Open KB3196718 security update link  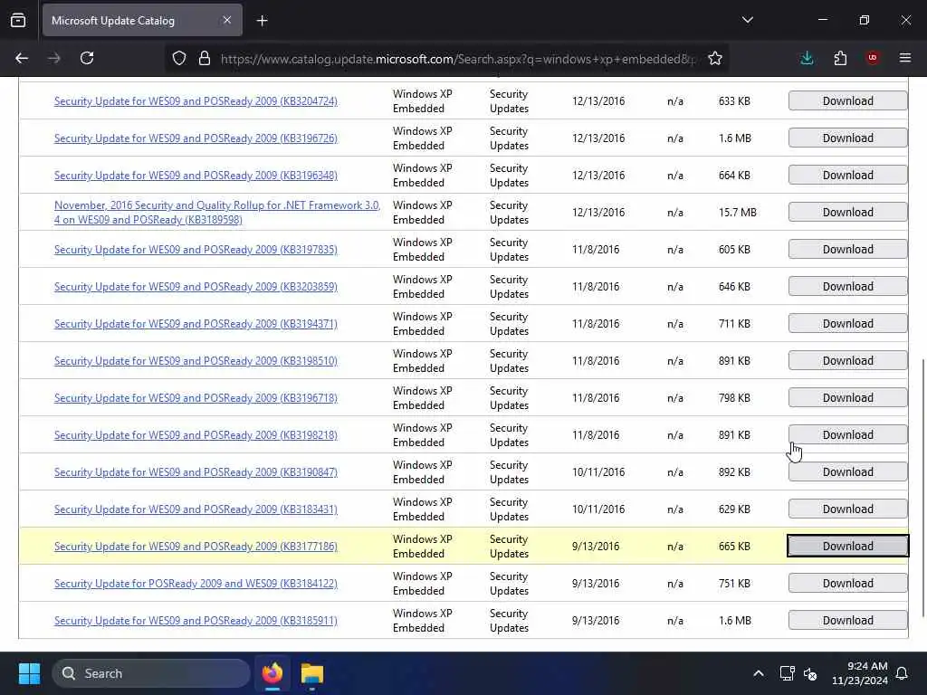196,398
